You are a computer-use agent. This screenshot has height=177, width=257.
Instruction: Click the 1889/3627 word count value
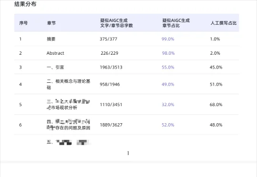(x=111, y=125)
